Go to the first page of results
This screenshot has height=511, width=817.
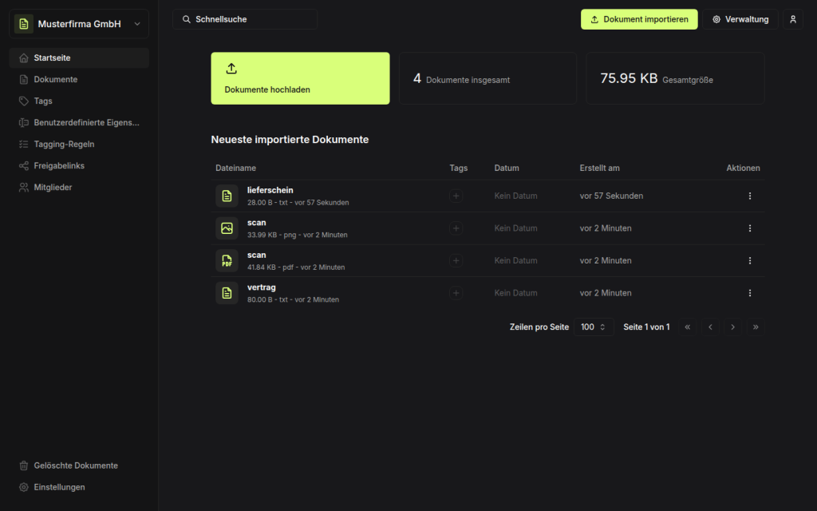687,327
